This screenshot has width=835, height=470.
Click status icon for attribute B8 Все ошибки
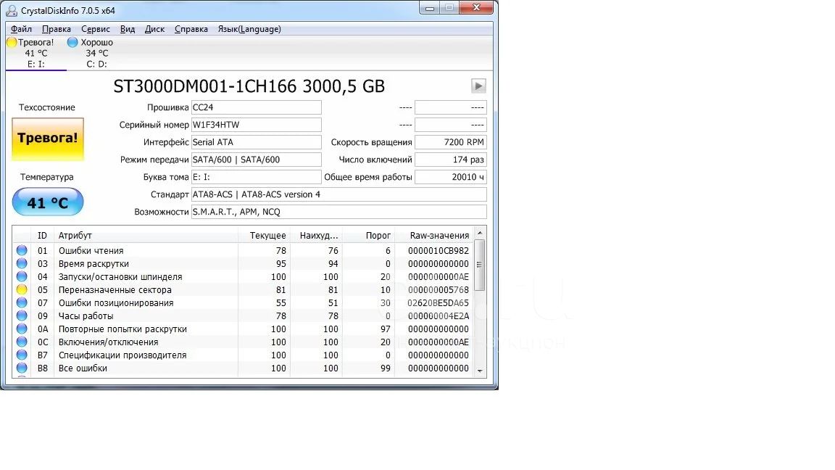[21, 368]
